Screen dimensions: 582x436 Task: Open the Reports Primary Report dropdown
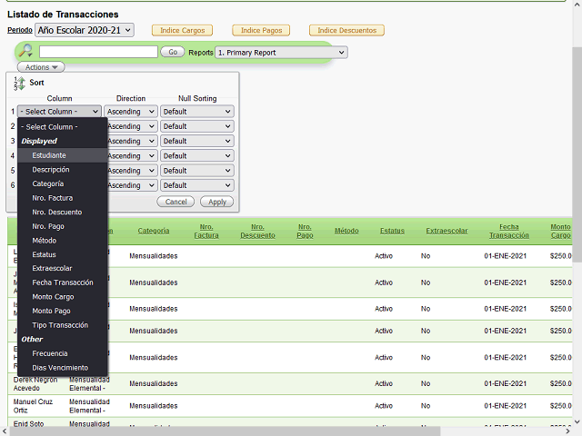(281, 53)
